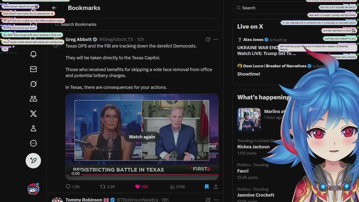This screenshot has height=202, width=359.
Task: Open Messages envelope in sidebar
Action: (33, 69)
